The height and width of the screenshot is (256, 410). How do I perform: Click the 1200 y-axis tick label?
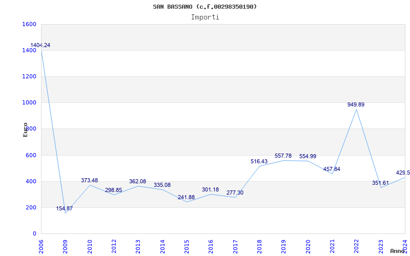29,76
